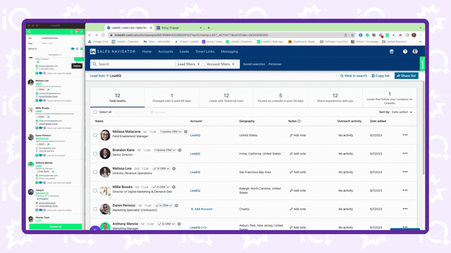Screen dimensions: 451x253
Task: Go to Accounts in navigation menu
Action: click(165, 51)
